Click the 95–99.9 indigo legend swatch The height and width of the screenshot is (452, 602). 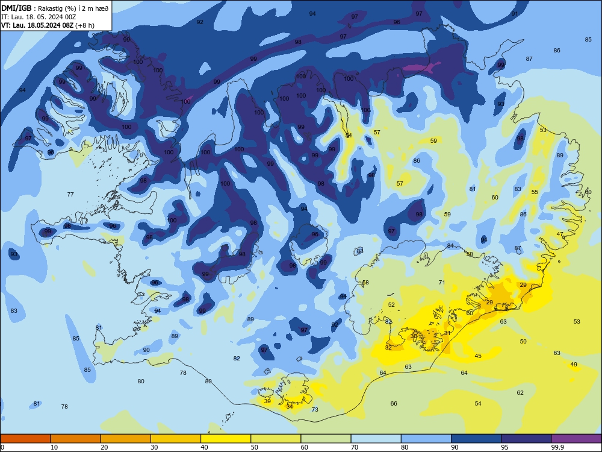coord(526,439)
